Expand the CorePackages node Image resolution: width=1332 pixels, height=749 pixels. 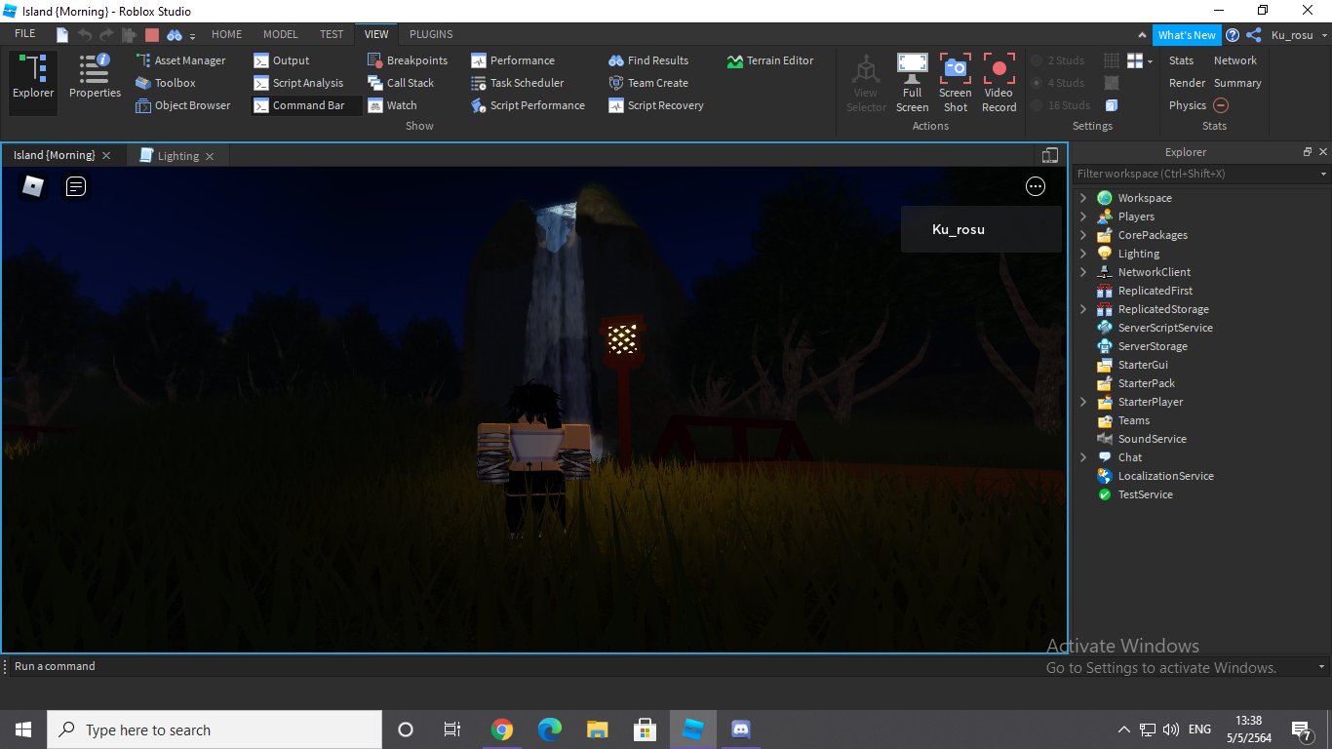[1082, 235]
